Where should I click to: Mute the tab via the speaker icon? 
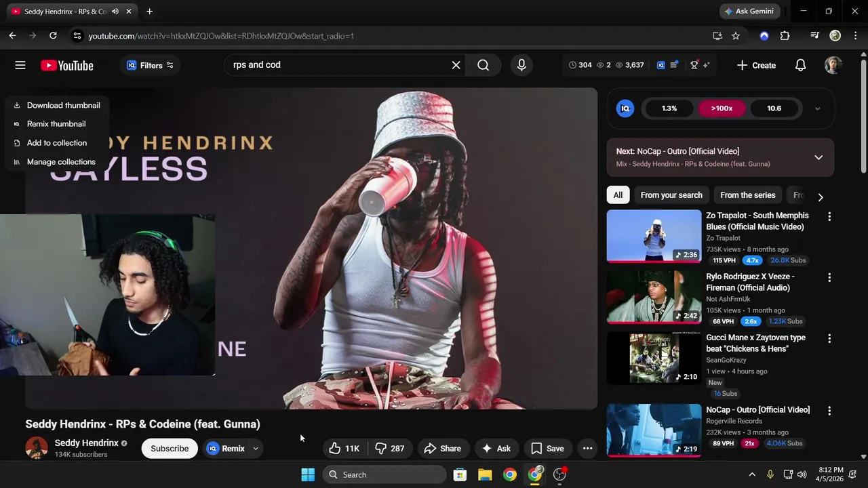(x=115, y=12)
